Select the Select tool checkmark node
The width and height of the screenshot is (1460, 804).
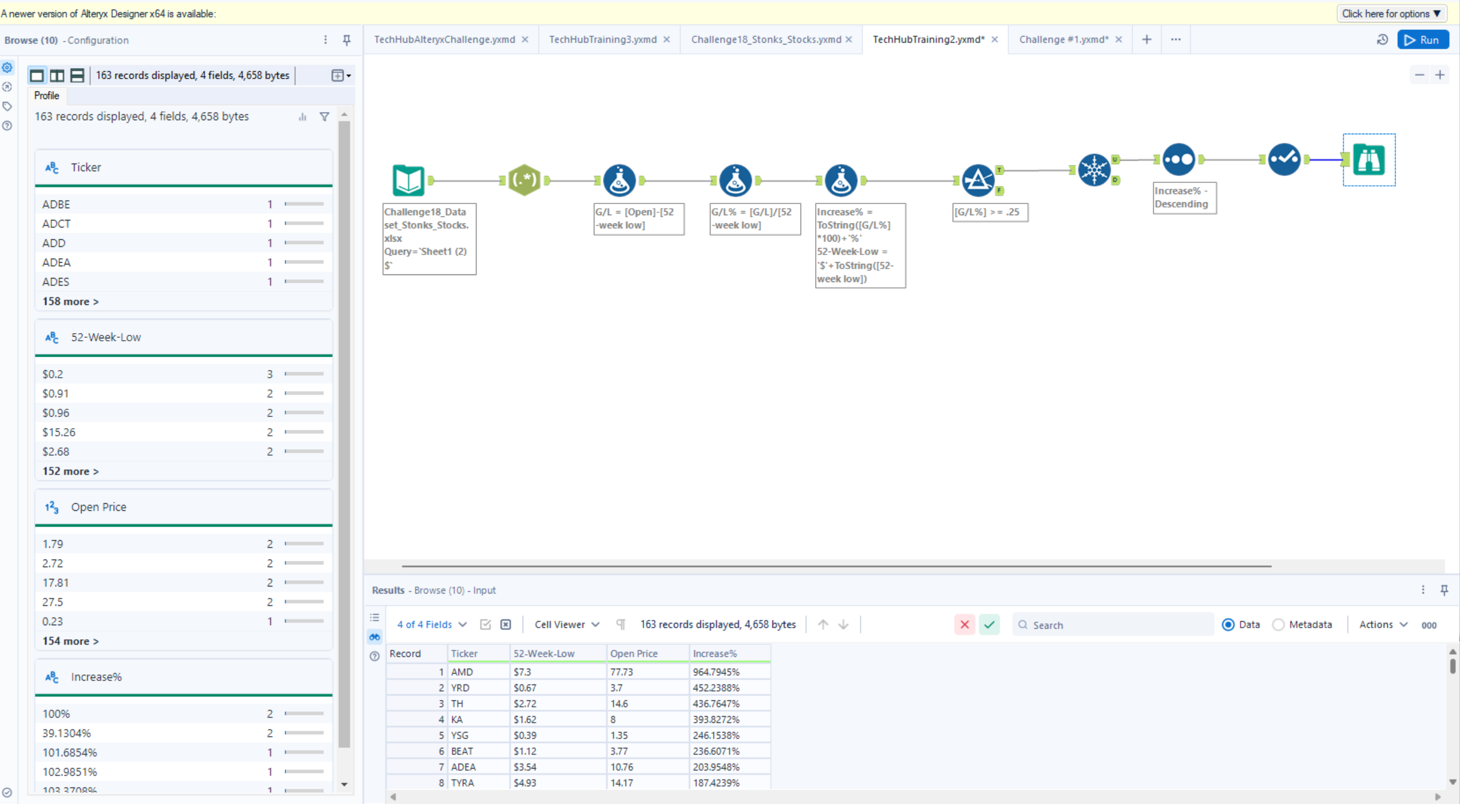point(1284,160)
